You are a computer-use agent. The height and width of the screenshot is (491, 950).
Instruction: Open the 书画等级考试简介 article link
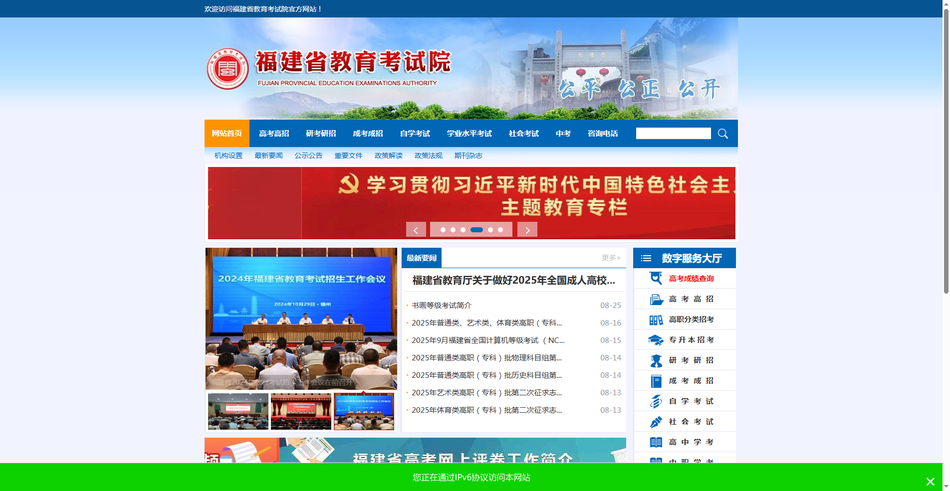[x=441, y=305]
